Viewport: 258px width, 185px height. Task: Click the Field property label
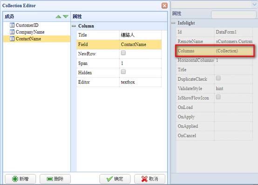pos(83,44)
